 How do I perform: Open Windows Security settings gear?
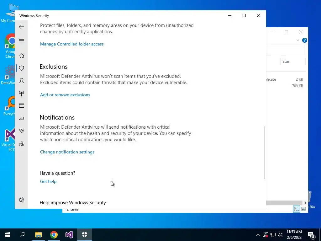tap(22, 200)
